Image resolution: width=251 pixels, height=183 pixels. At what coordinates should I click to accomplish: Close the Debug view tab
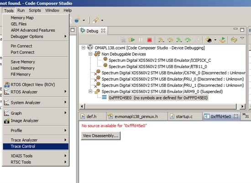point(103,30)
